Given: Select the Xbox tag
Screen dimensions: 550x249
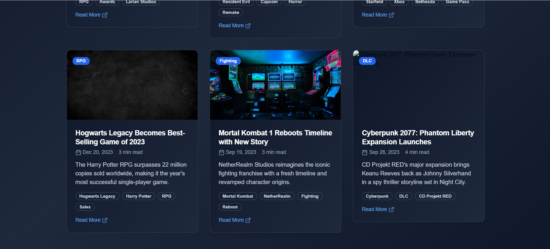Looking at the screenshot, I should [x=399, y=2].
